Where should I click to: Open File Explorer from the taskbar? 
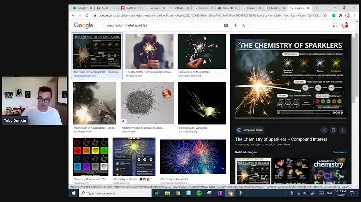(x=167, y=193)
